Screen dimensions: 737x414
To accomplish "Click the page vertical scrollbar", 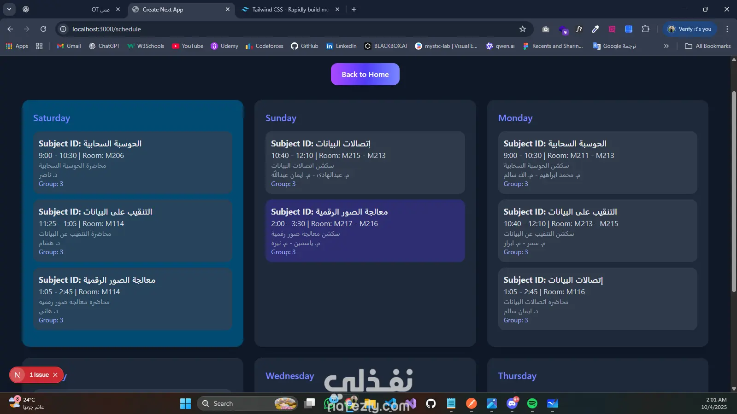I will [x=734, y=191].
